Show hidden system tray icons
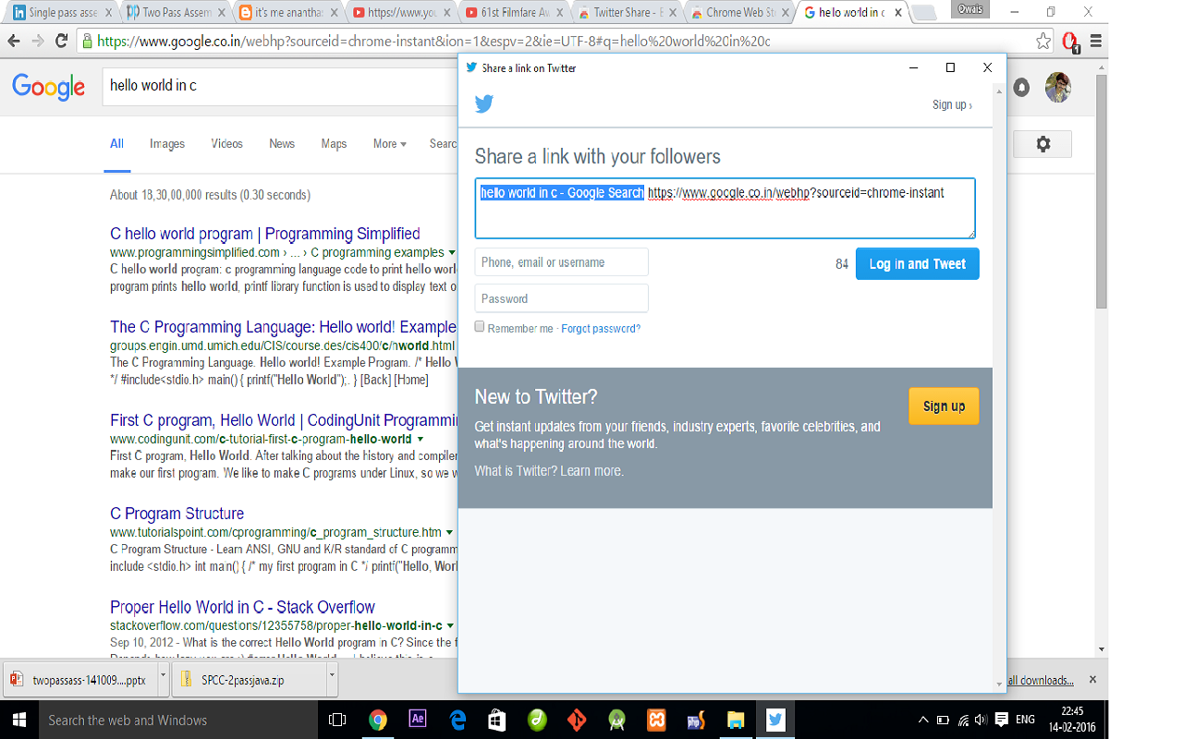Viewport: 1183px width, 739px height. [923, 720]
